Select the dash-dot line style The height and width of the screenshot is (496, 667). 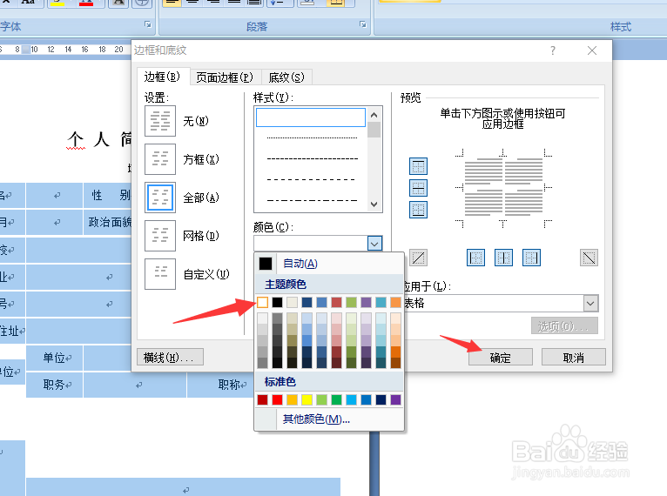click(x=312, y=200)
